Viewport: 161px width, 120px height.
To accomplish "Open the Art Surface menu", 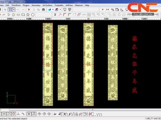I will click(x=47, y=5).
